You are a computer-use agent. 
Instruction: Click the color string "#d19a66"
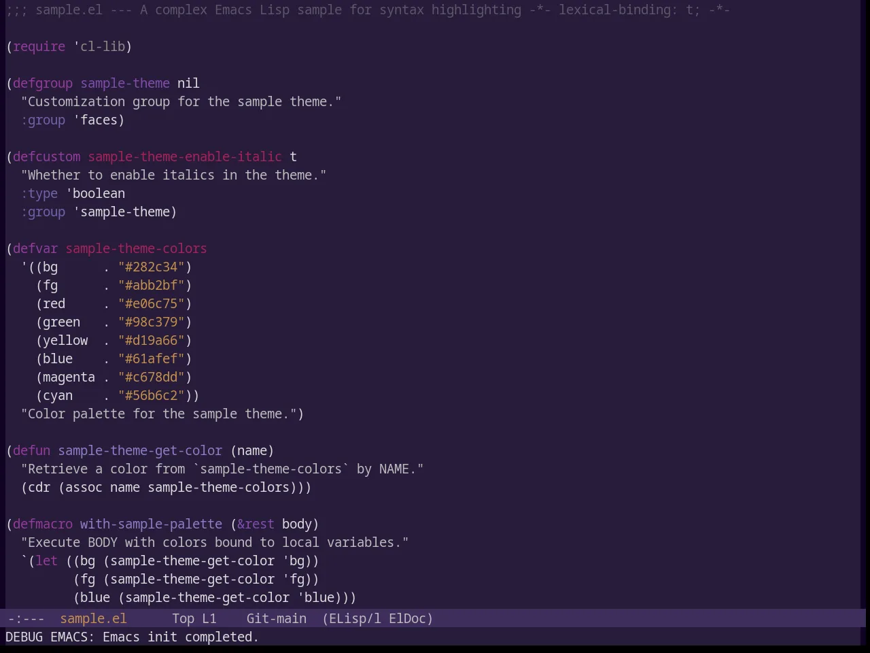151,340
